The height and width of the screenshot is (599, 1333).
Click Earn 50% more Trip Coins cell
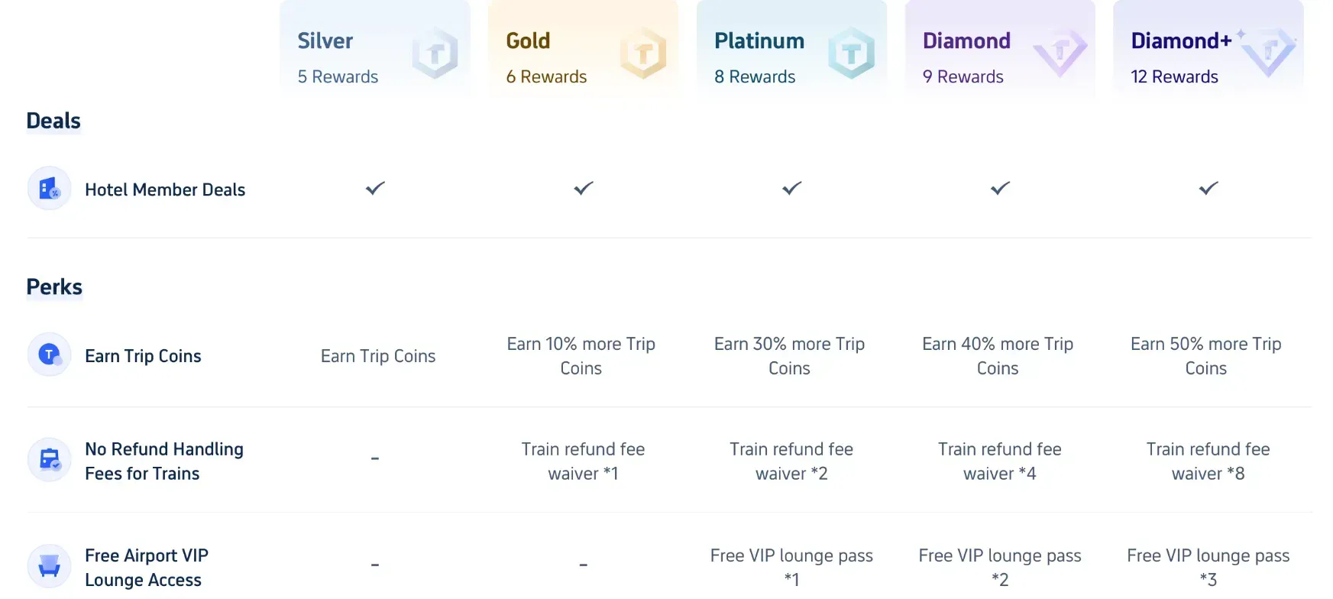pos(1206,356)
